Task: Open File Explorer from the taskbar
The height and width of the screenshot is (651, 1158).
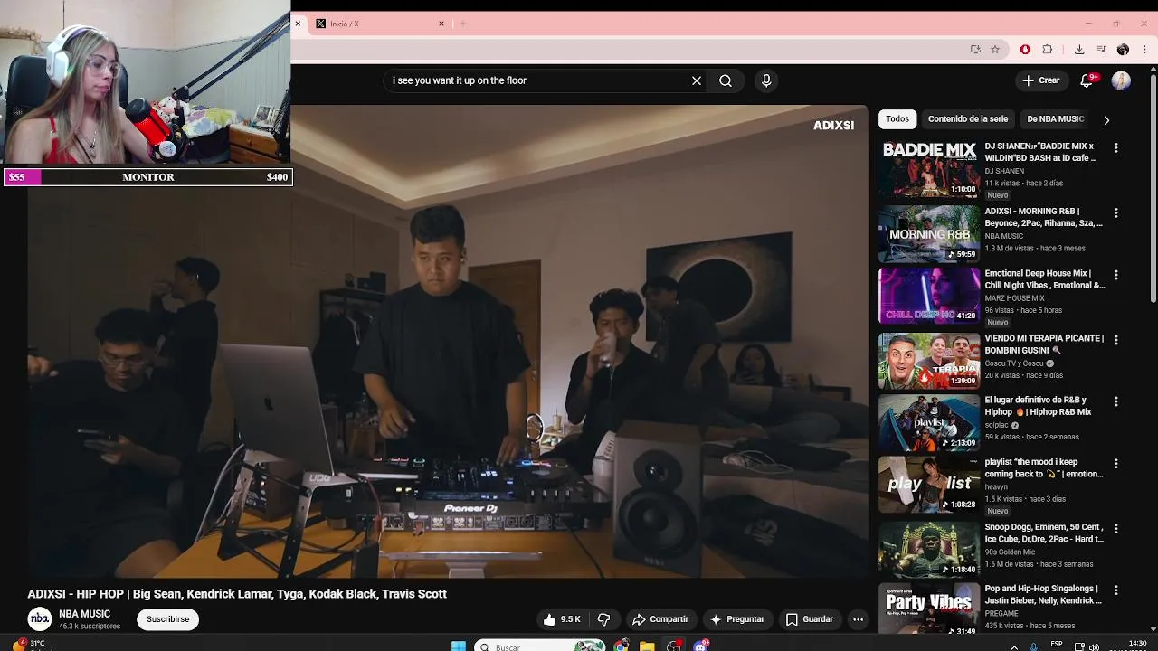Action: [x=647, y=646]
